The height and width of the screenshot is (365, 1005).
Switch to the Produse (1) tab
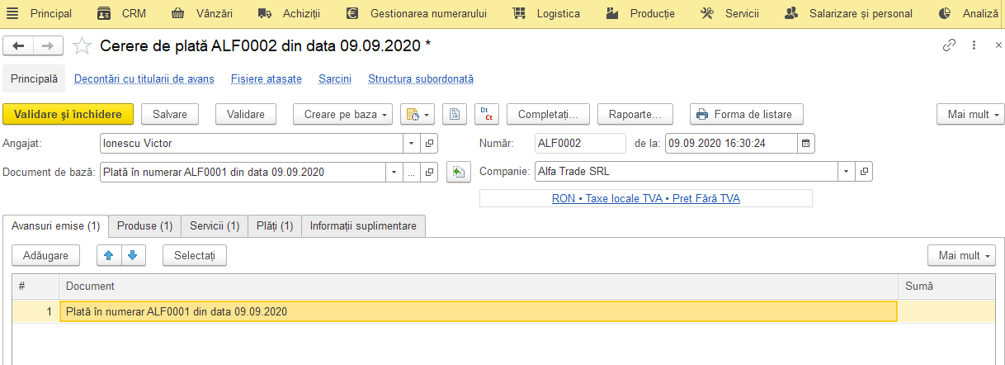pos(144,225)
